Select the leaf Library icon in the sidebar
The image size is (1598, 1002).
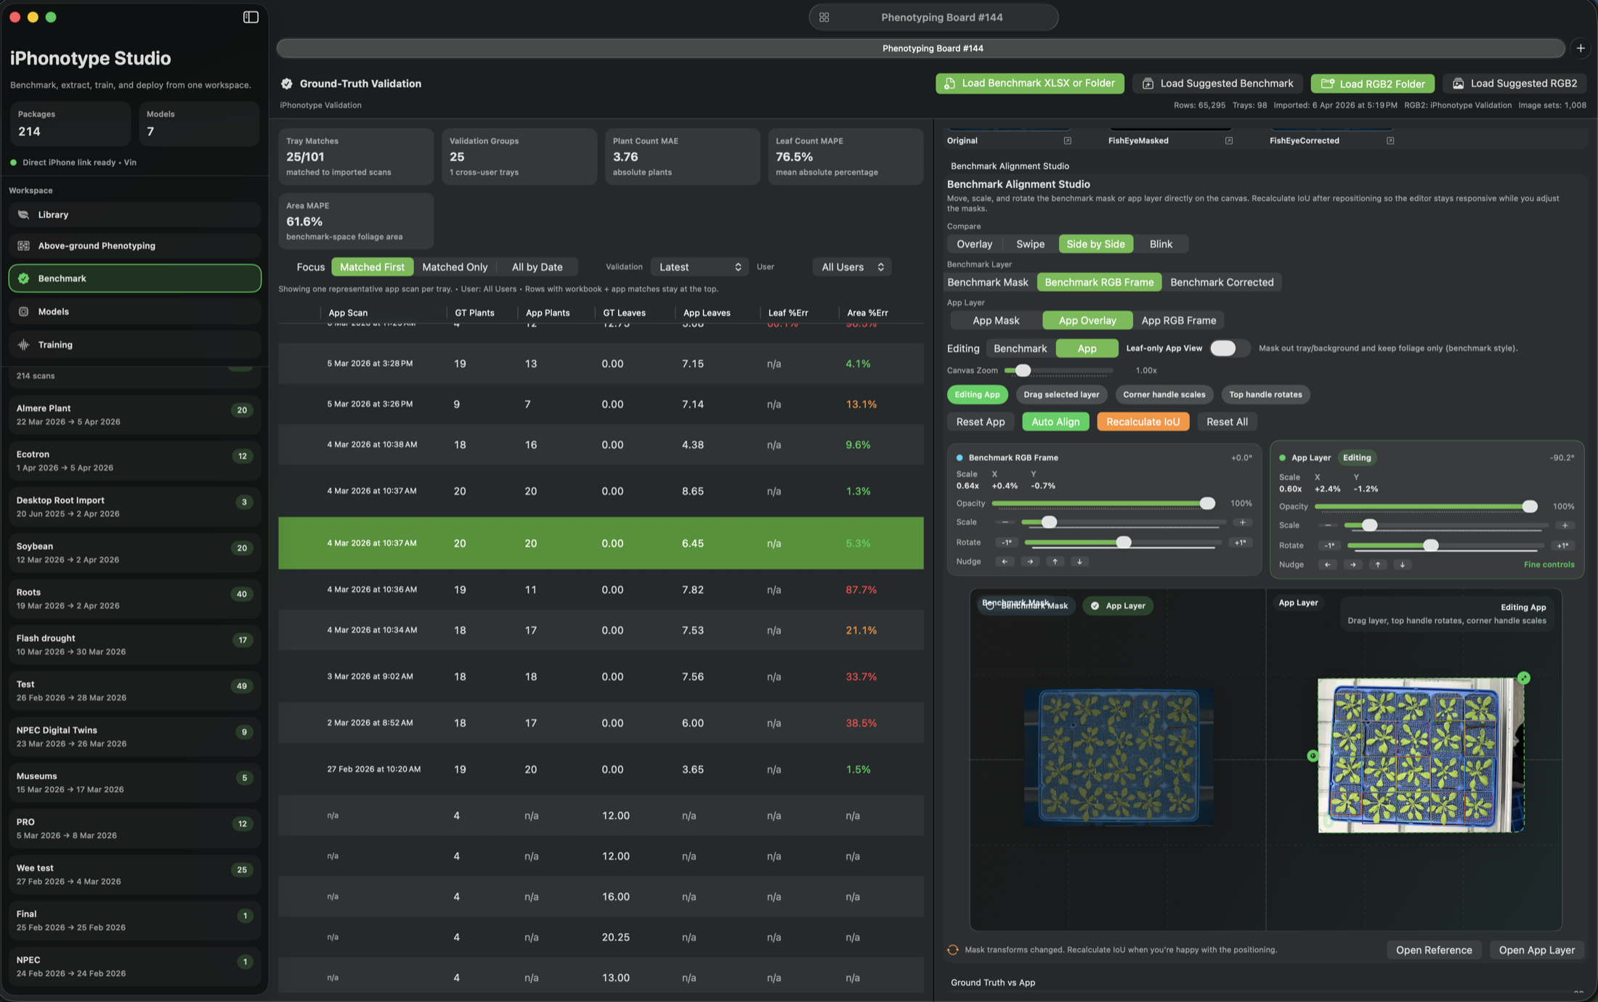(24, 214)
